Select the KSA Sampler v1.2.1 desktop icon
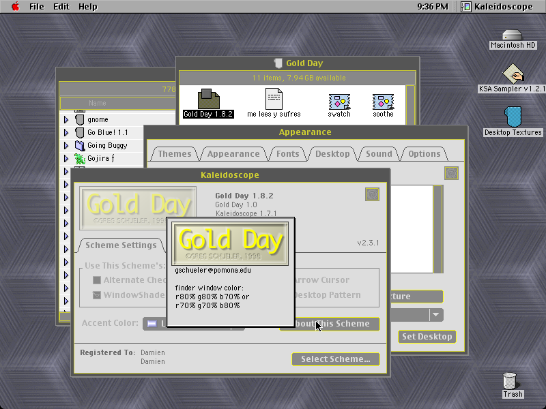The width and height of the screenshot is (546, 409). [513, 73]
